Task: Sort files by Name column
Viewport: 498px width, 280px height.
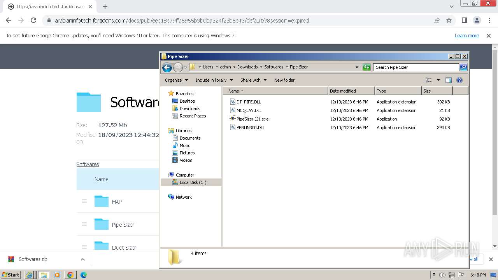Action: click(275, 91)
